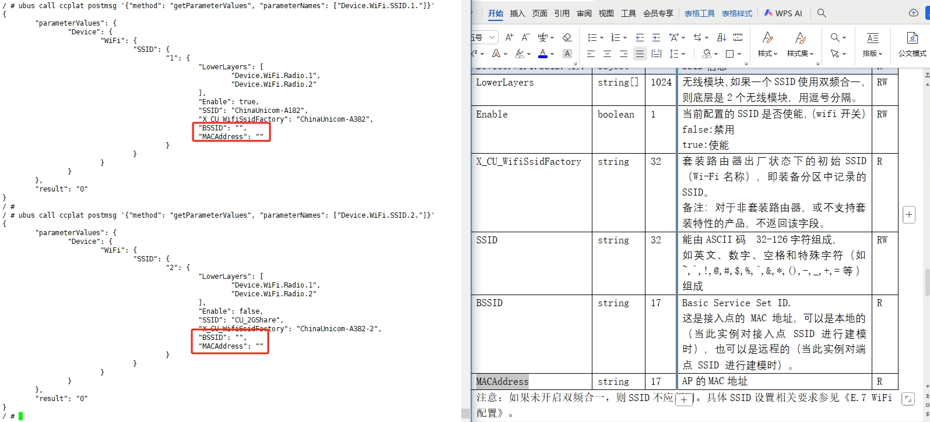Open table borders dropdown arrow
This screenshot has height=422, width=930.
(739, 54)
